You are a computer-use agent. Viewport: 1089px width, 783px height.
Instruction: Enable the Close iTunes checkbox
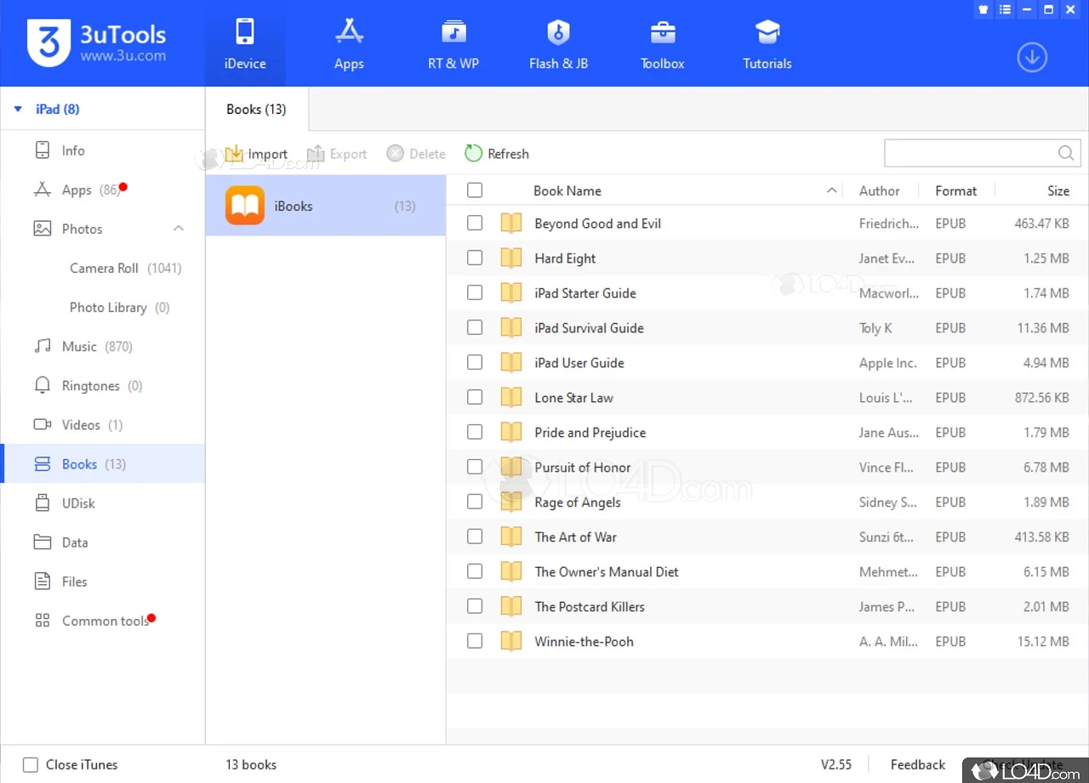point(31,765)
